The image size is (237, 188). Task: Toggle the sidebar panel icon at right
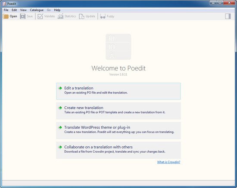228,16
